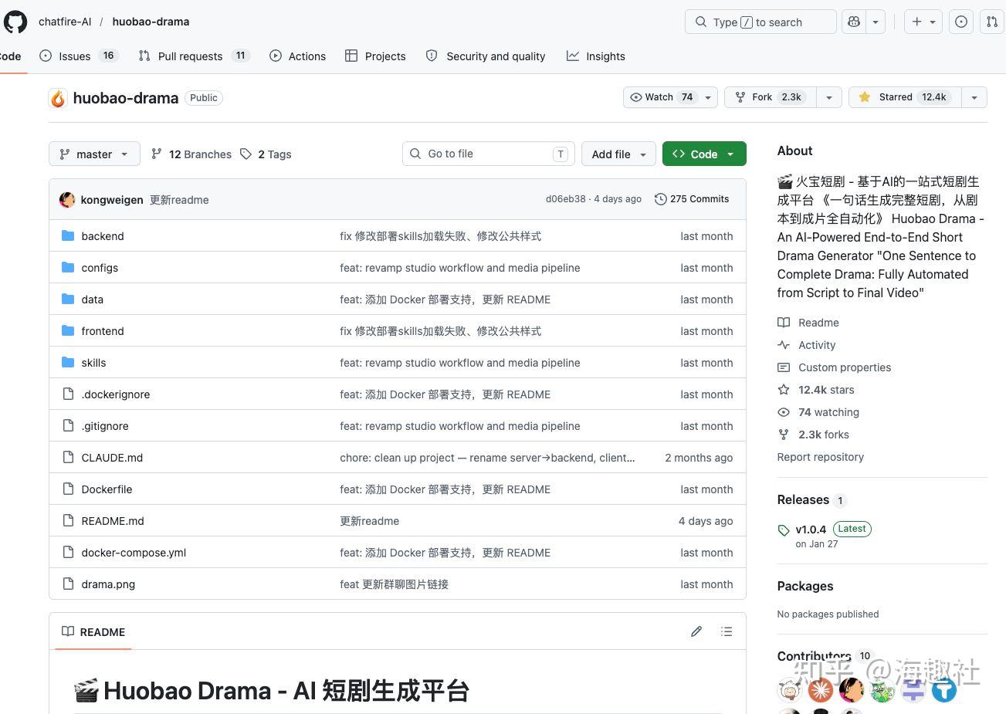Click the Go to file search field

489,154
